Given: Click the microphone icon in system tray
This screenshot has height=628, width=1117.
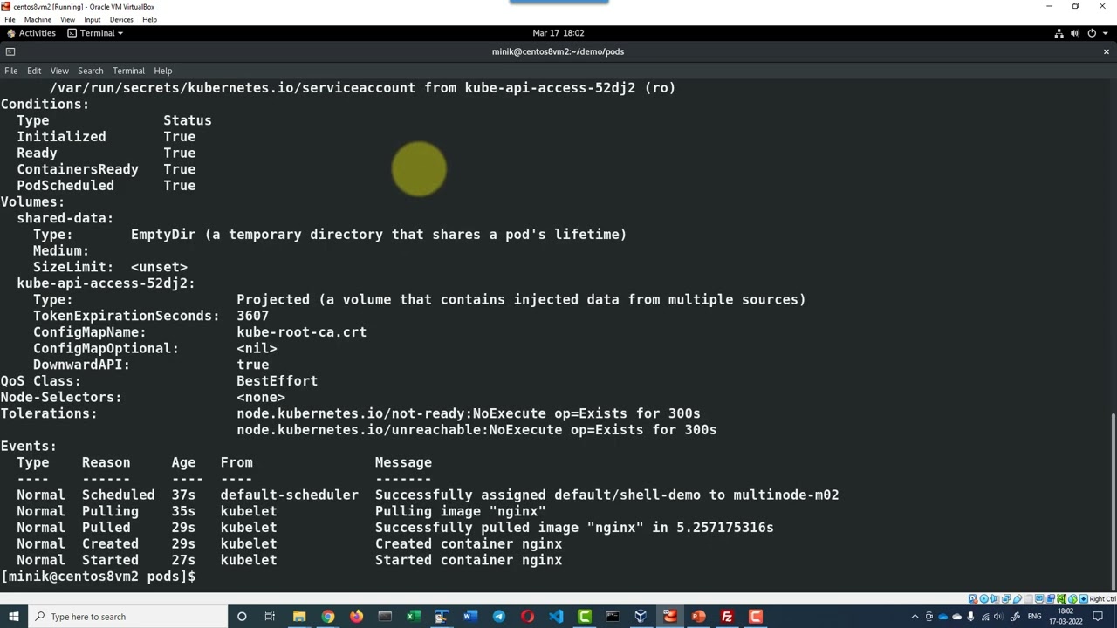Looking at the screenshot, I should 970,617.
